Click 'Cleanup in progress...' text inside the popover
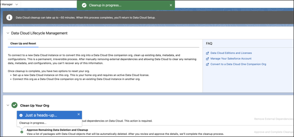294x137 pixels. click(33, 123)
